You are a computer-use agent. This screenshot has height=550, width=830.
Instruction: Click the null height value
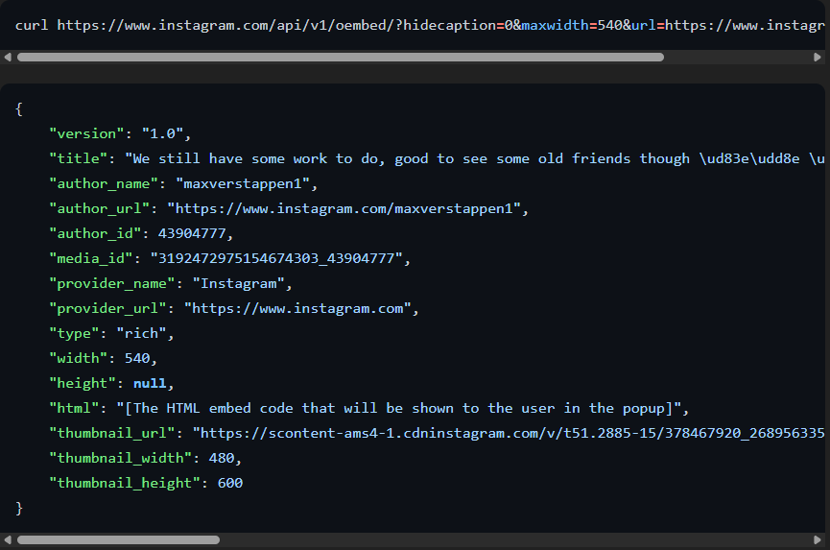[150, 383]
